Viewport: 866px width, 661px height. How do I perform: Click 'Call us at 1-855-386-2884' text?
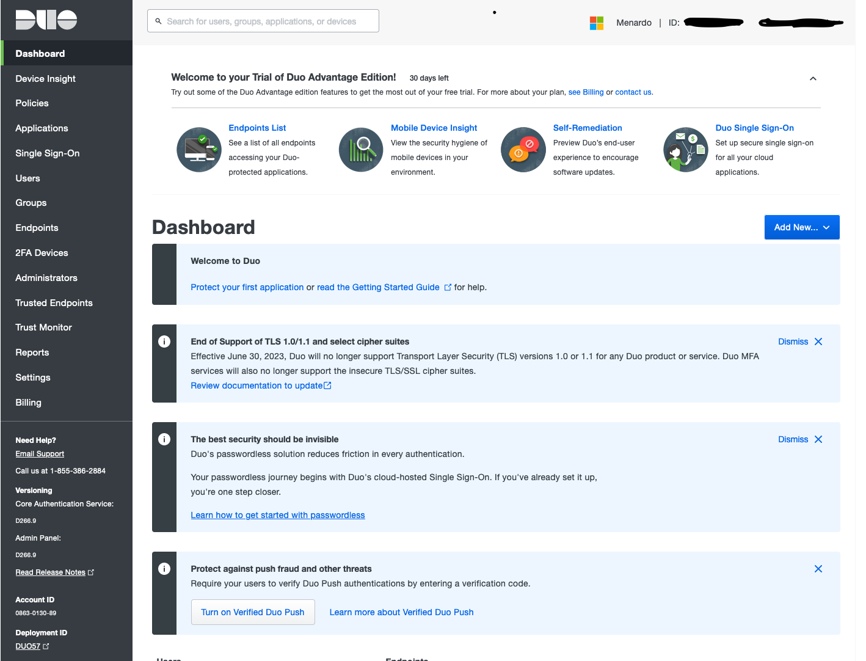pyautogui.click(x=60, y=471)
